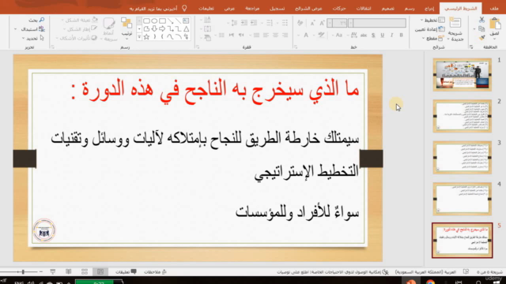Open the ملف File tab
The image size is (506, 284).
point(494,9)
